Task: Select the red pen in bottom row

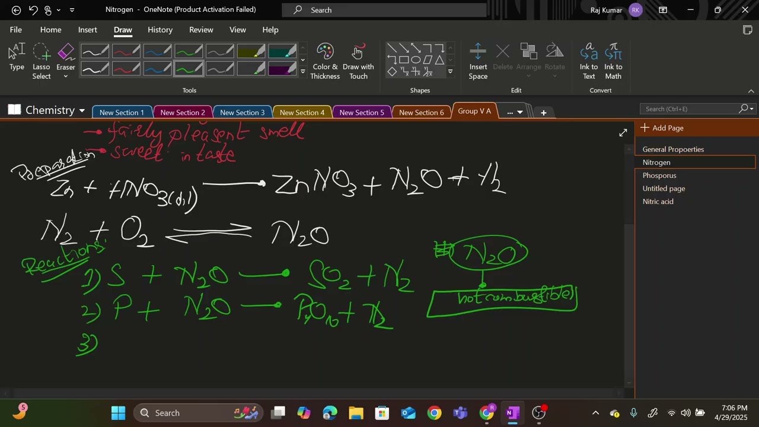Action: coord(126,69)
